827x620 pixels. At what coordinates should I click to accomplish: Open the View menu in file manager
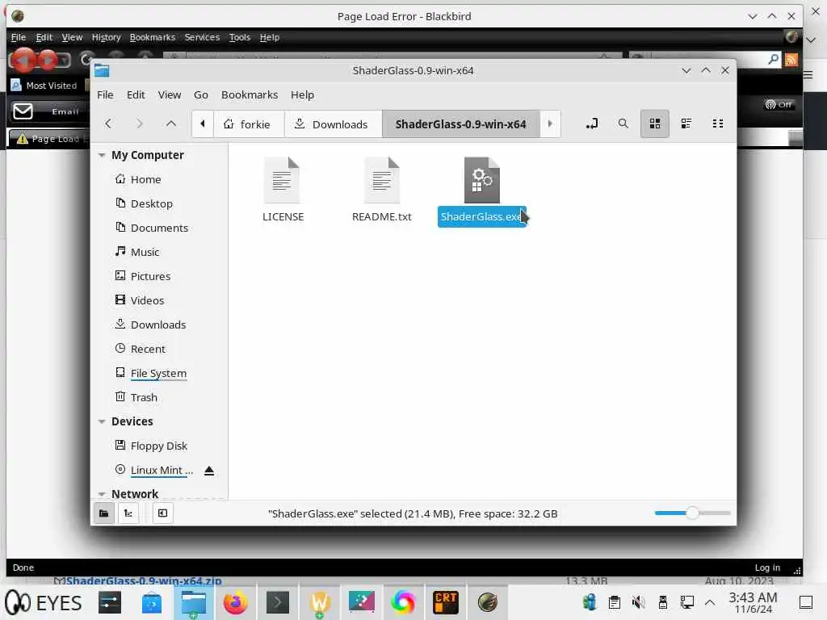click(x=170, y=95)
